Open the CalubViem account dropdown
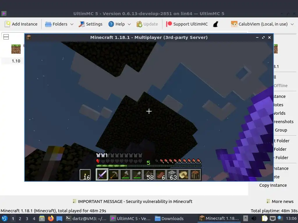Screen dimensions: 298x223 tap(262, 24)
